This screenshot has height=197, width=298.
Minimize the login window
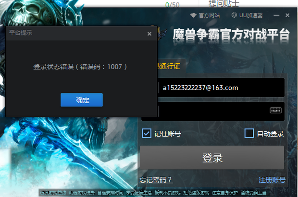[276, 15]
